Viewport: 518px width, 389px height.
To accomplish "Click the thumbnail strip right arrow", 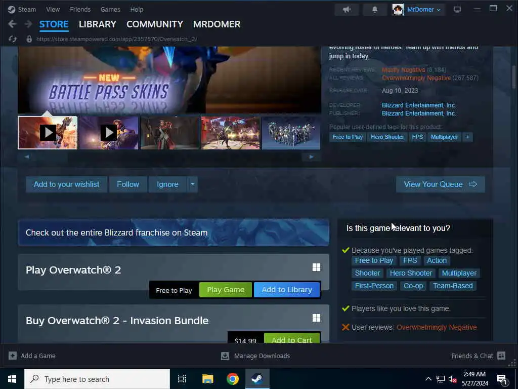I will (x=311, y=157).
